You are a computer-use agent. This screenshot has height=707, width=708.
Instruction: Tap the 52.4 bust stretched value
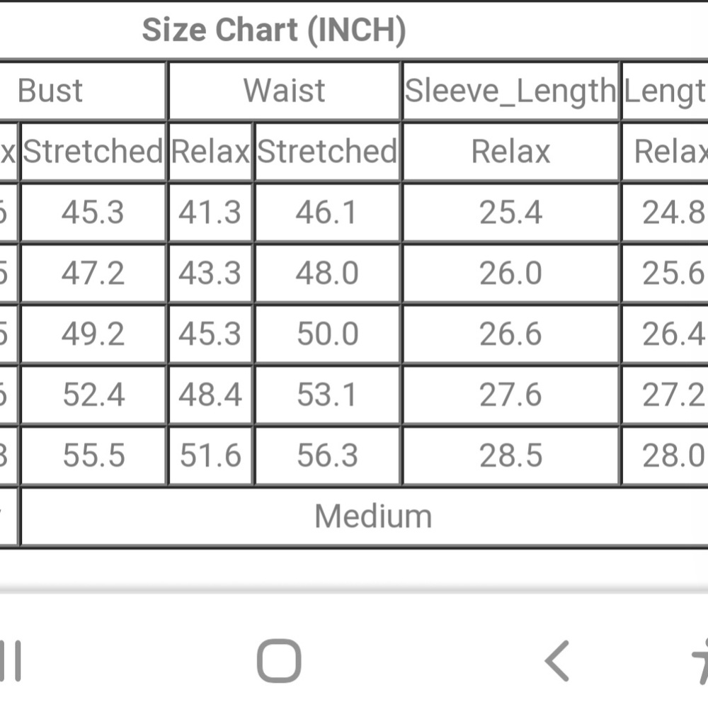(93, 395)
